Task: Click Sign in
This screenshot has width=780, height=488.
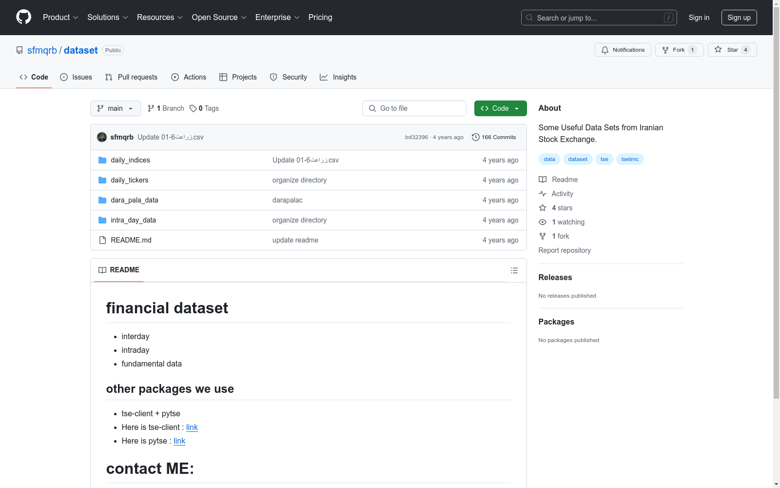Action: coord(699,18)
